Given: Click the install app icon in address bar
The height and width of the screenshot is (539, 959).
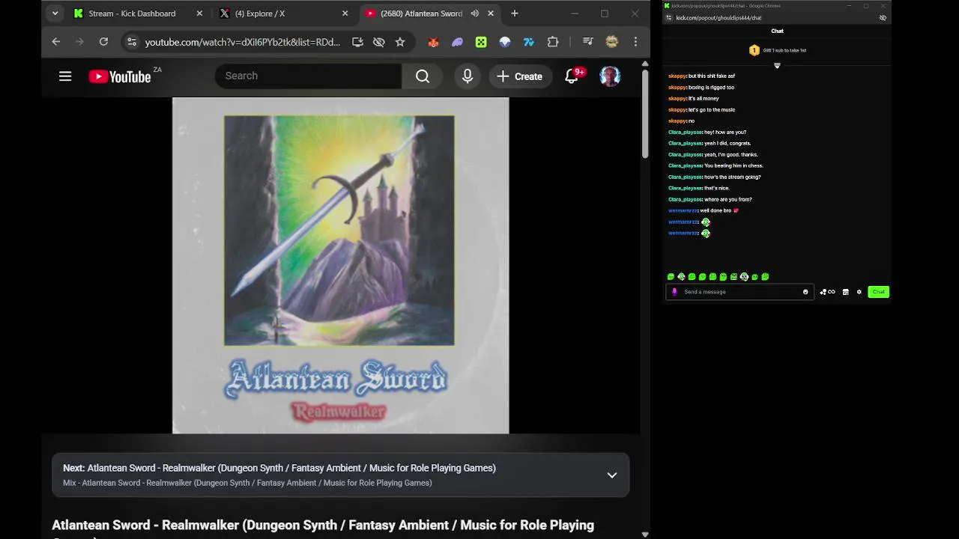Looking at the screenshot, I should (357, 42).
